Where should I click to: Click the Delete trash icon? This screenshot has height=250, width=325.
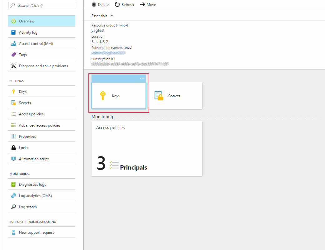(x=94, y=4)
